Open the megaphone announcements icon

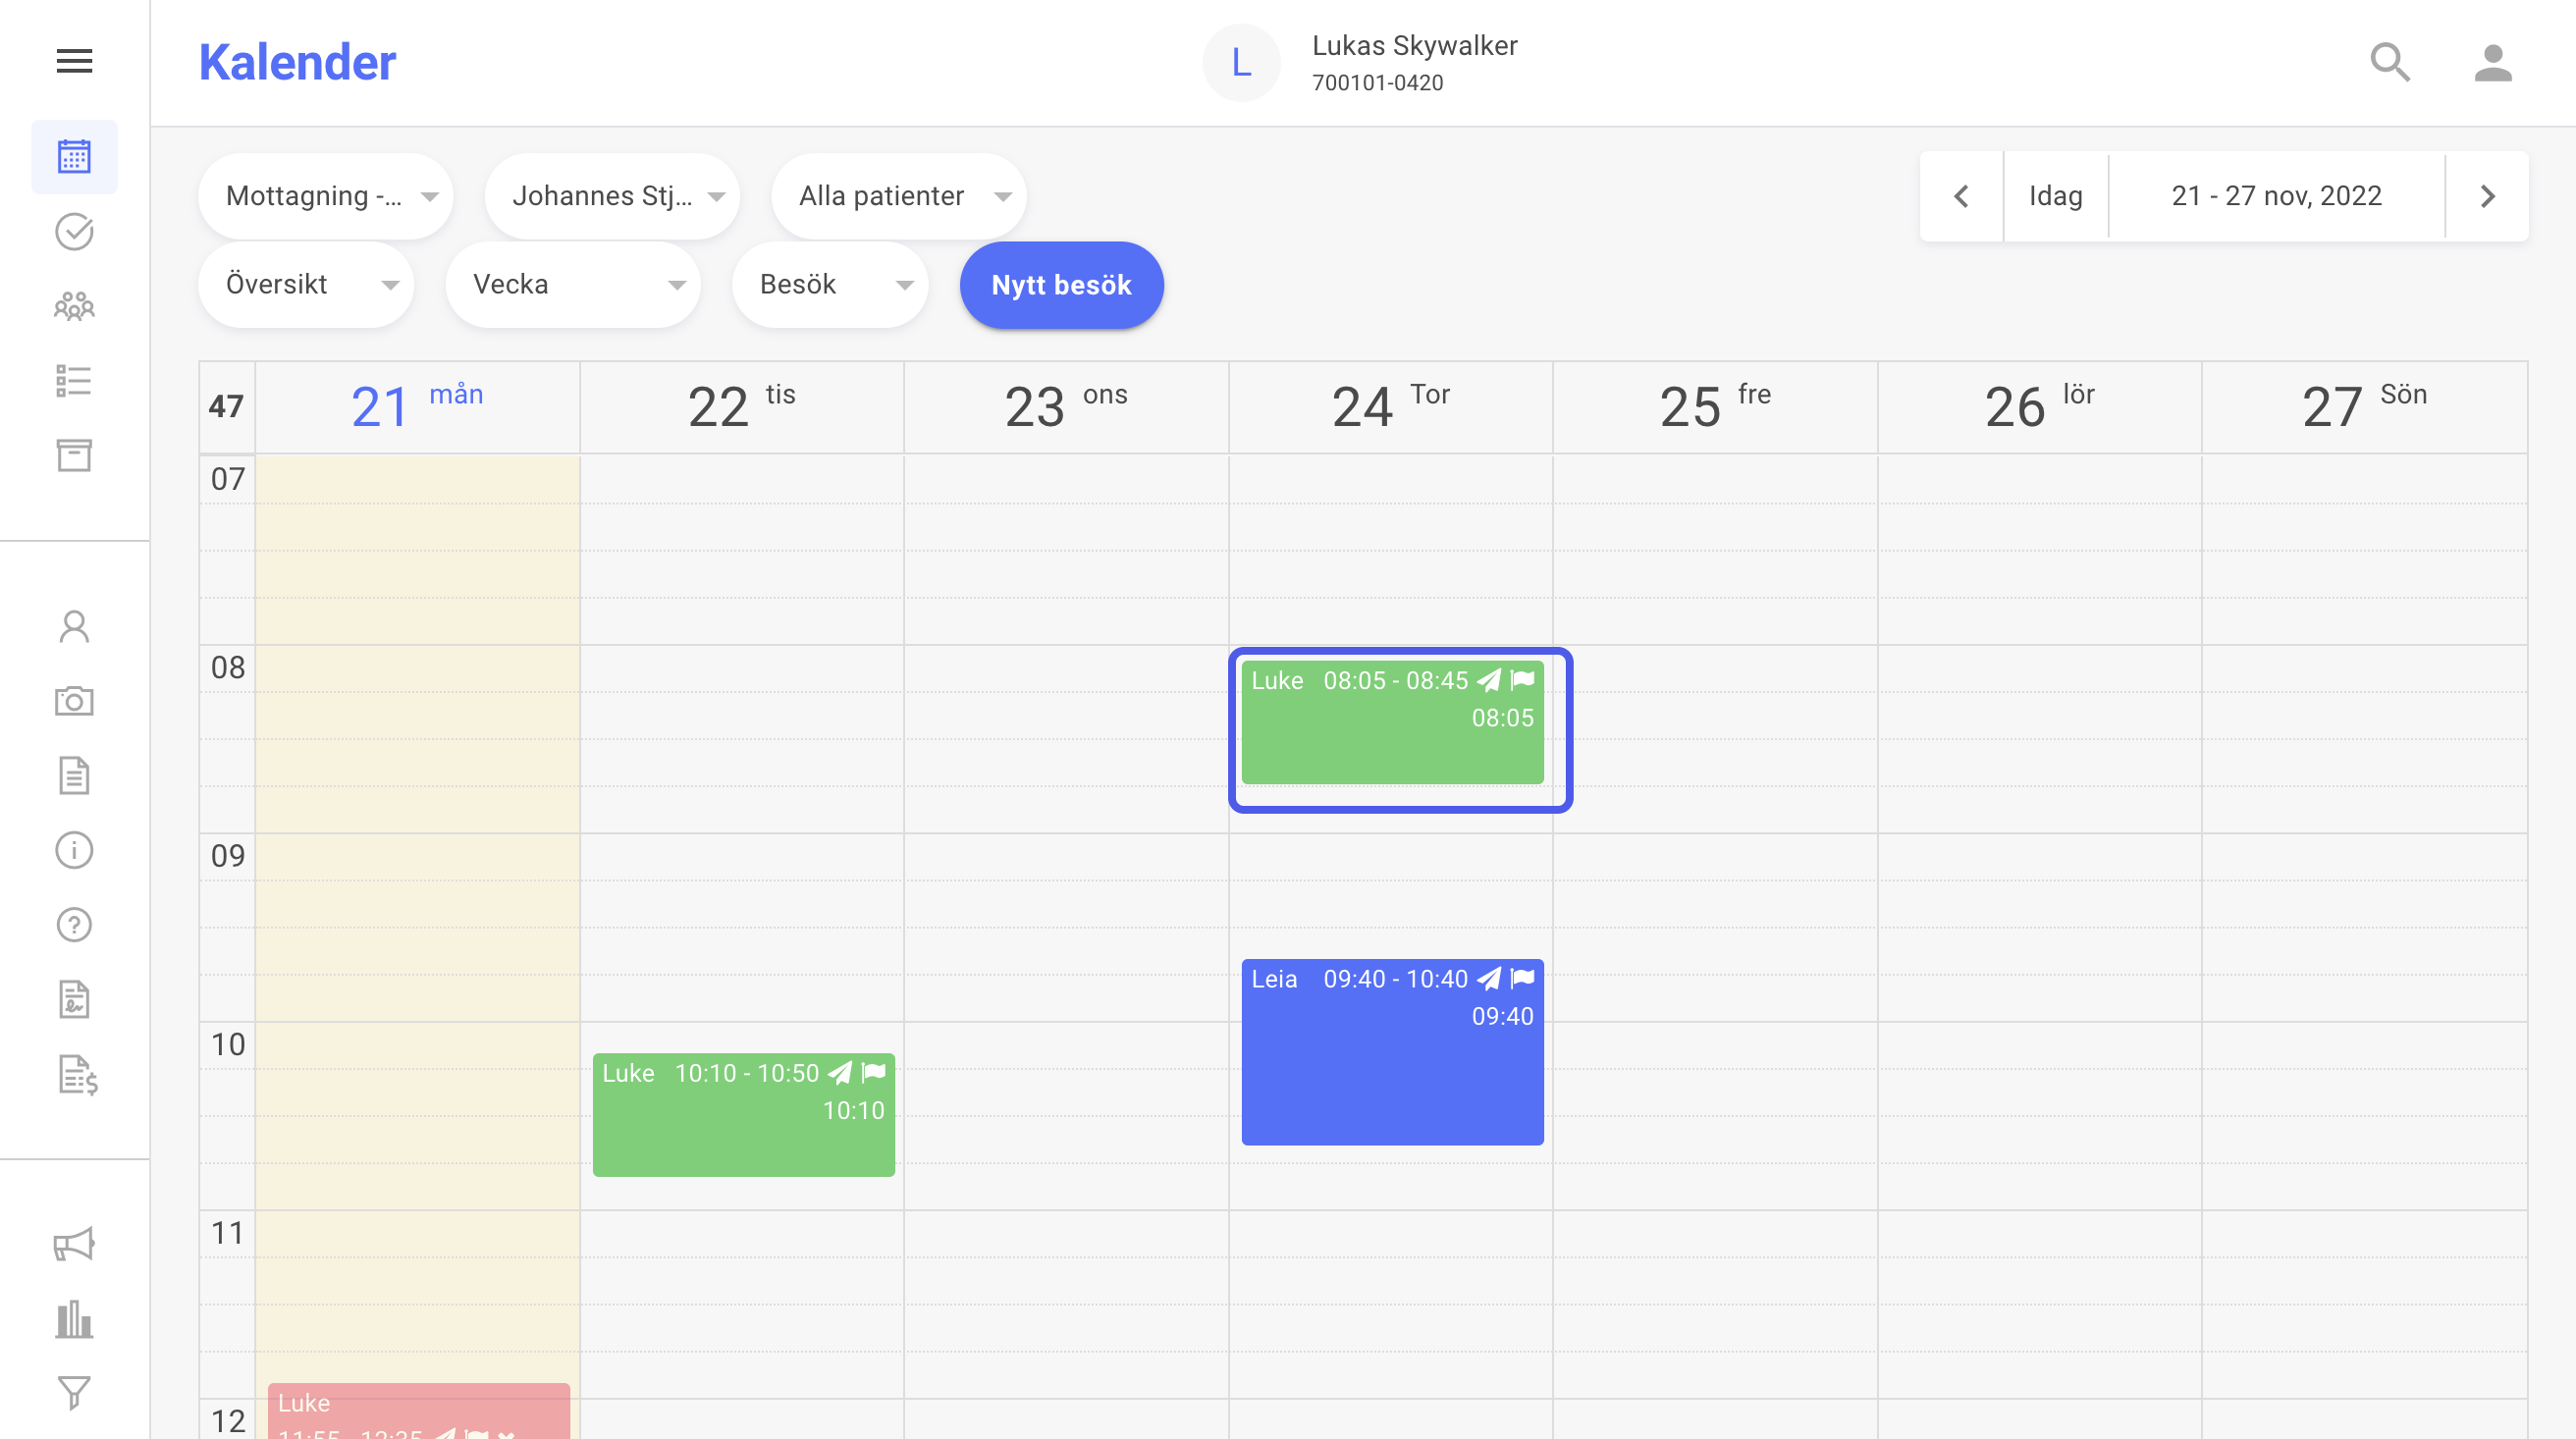click(74, 1245)
